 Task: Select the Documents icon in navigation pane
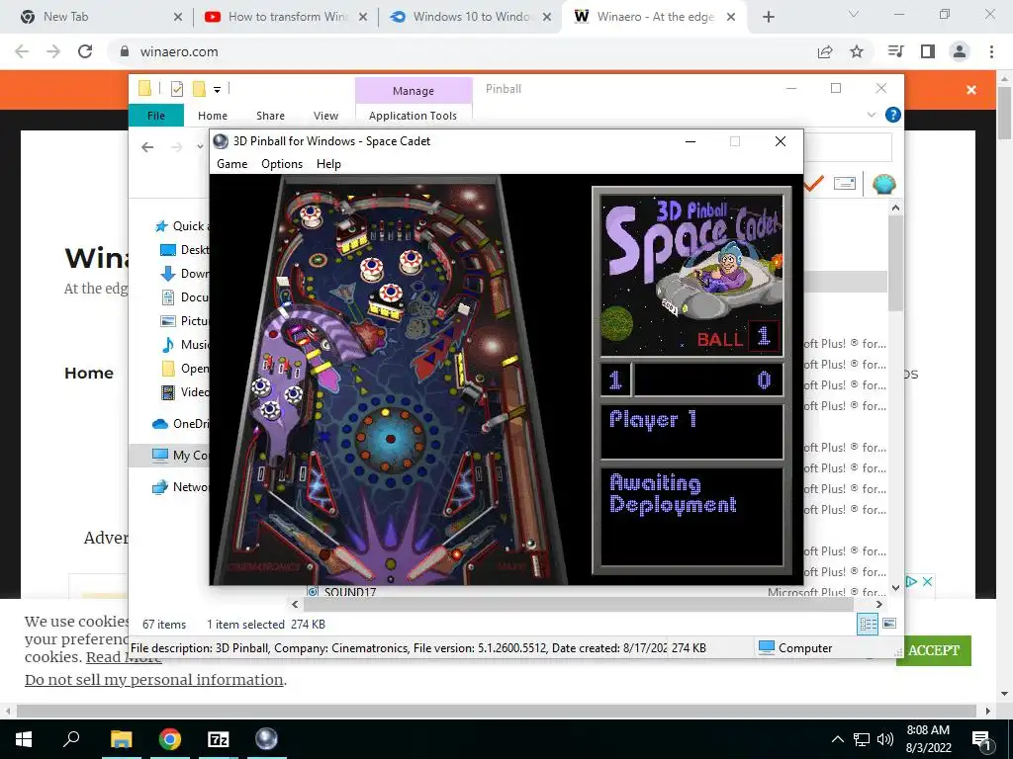coord(168,297)
